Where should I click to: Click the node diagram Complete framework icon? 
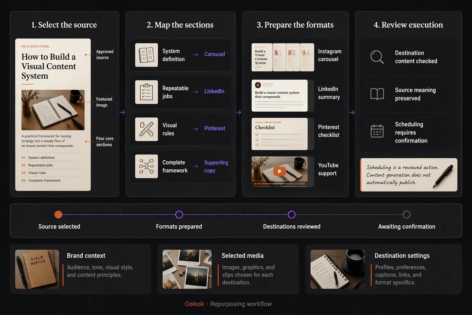[146, 166]
